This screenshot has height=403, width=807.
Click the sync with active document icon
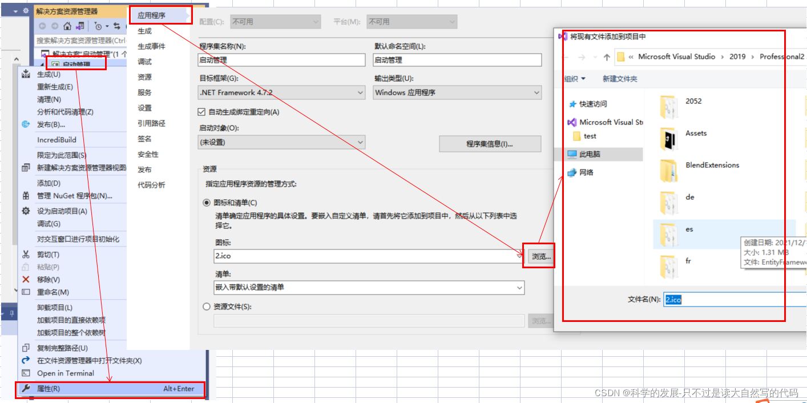pyautogui.click(x=117, y=26)
